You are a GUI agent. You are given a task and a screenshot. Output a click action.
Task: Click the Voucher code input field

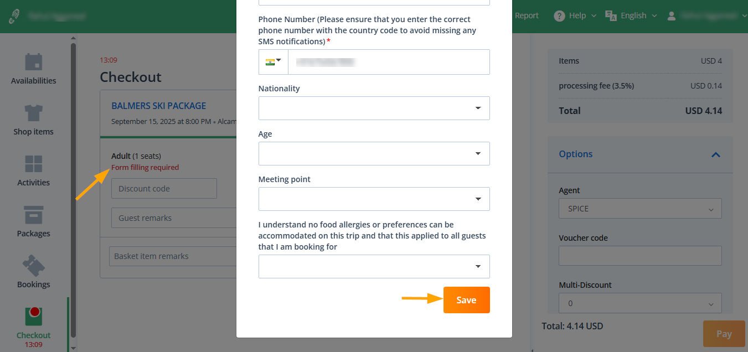(x=640, y=256)
